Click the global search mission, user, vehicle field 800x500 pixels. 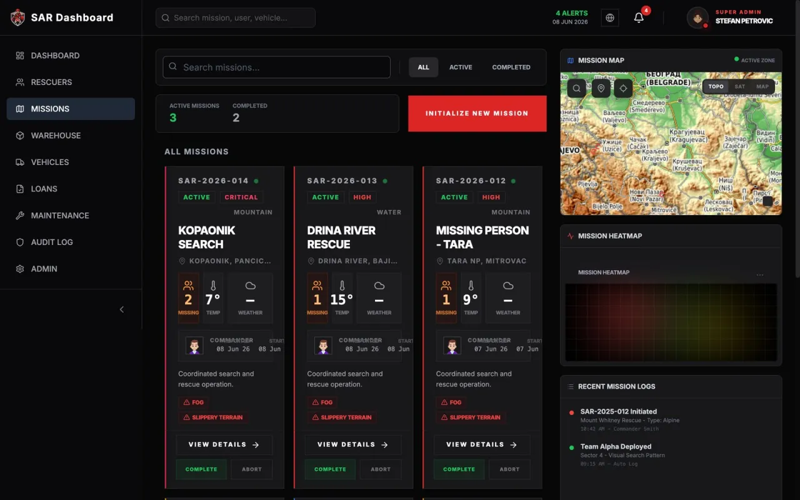pos(236,17)
